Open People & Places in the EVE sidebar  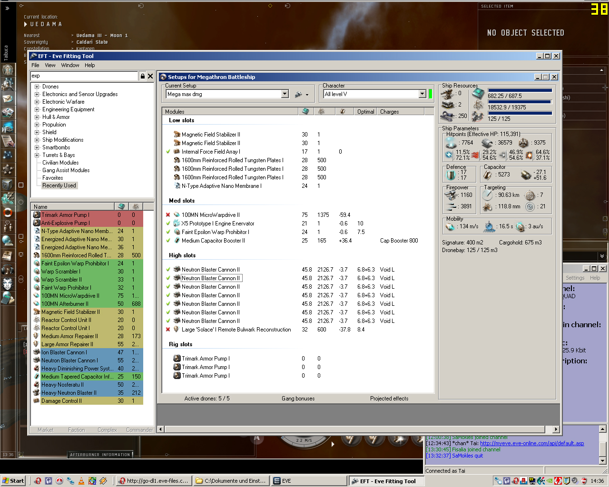[8, 84]
